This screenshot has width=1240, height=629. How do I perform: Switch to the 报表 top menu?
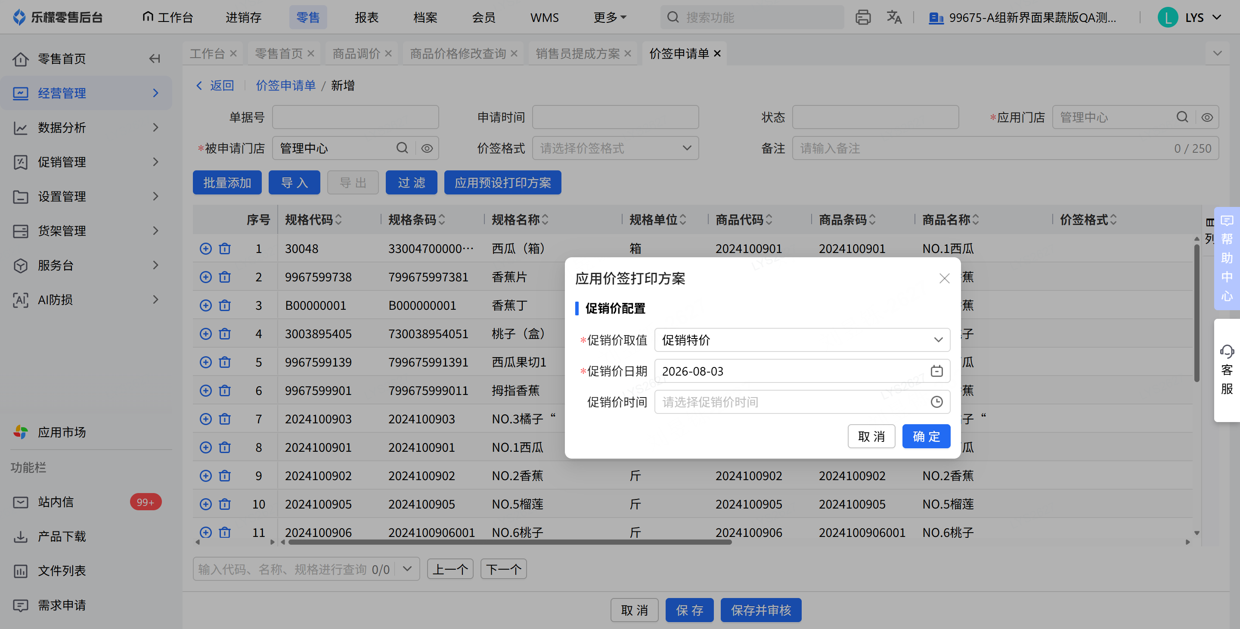point(367,18)
